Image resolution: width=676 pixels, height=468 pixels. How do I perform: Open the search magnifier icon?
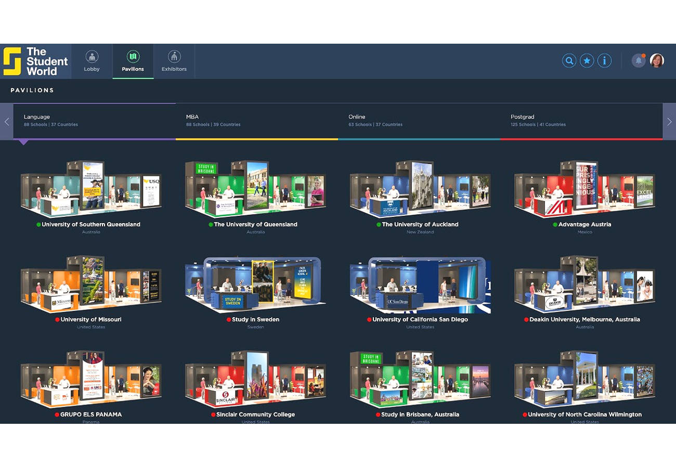[569, 61]
